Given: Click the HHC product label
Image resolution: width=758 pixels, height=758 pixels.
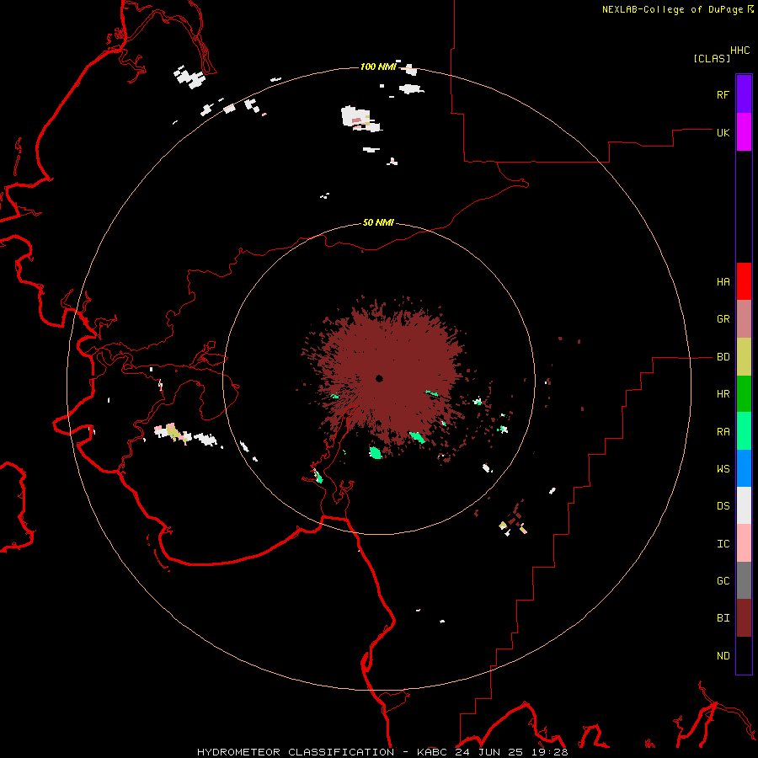Looking at the screenshot, I should [739, 51].
